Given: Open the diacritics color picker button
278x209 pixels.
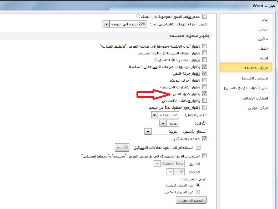Looking at the screenshot, I should (x=122, y=147).
